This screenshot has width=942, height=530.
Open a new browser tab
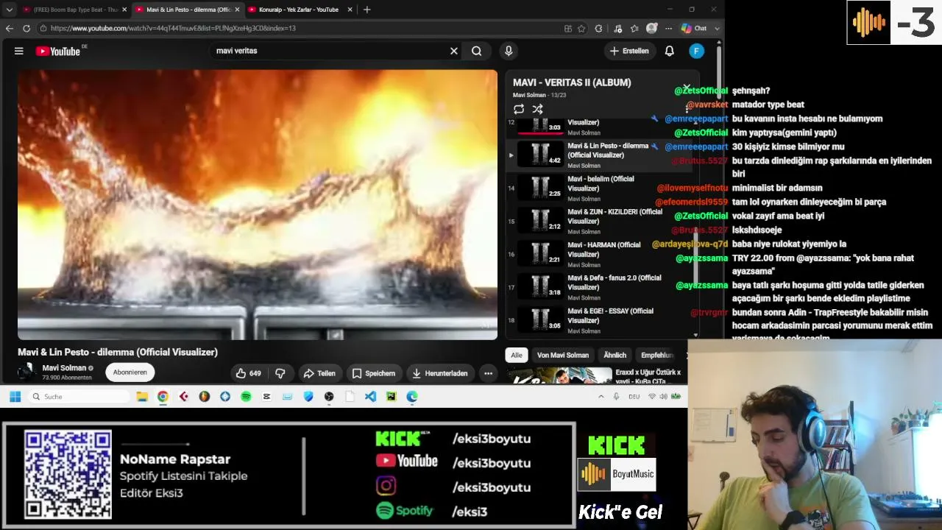[367, 10]
